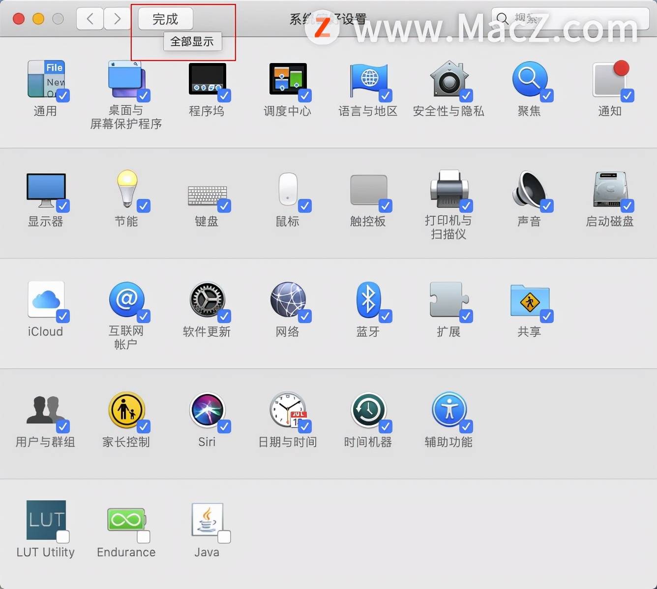The height and width of the screenshot is (589, 657).
Task: Open the Sharing (共享) folder icon
Action: [x=530, y=300]
